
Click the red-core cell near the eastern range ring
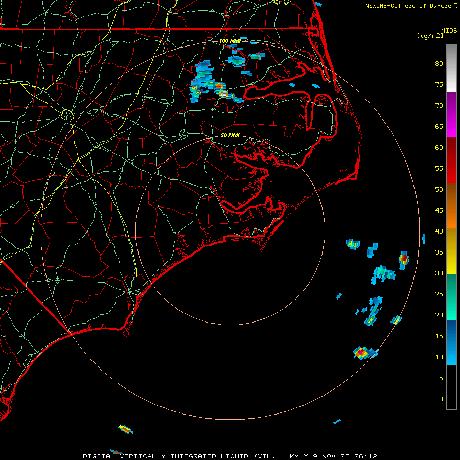[x=404, y=260]
